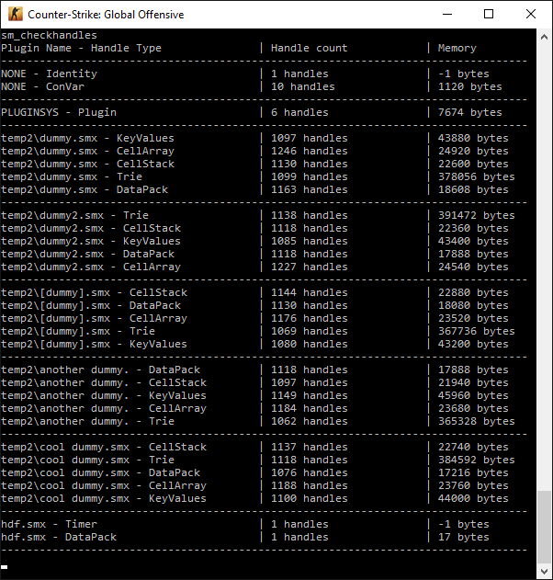Click the 'Counter-Strike: Global Offensive' window title
The width and height of the screenshot is (553, 580).
[106, 15]
